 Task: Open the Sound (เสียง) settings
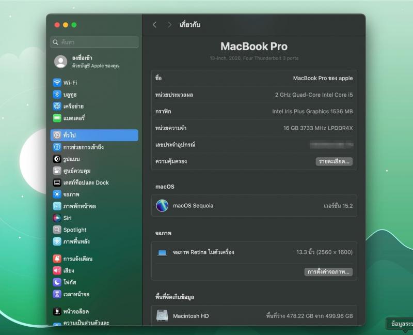[94, 270]
